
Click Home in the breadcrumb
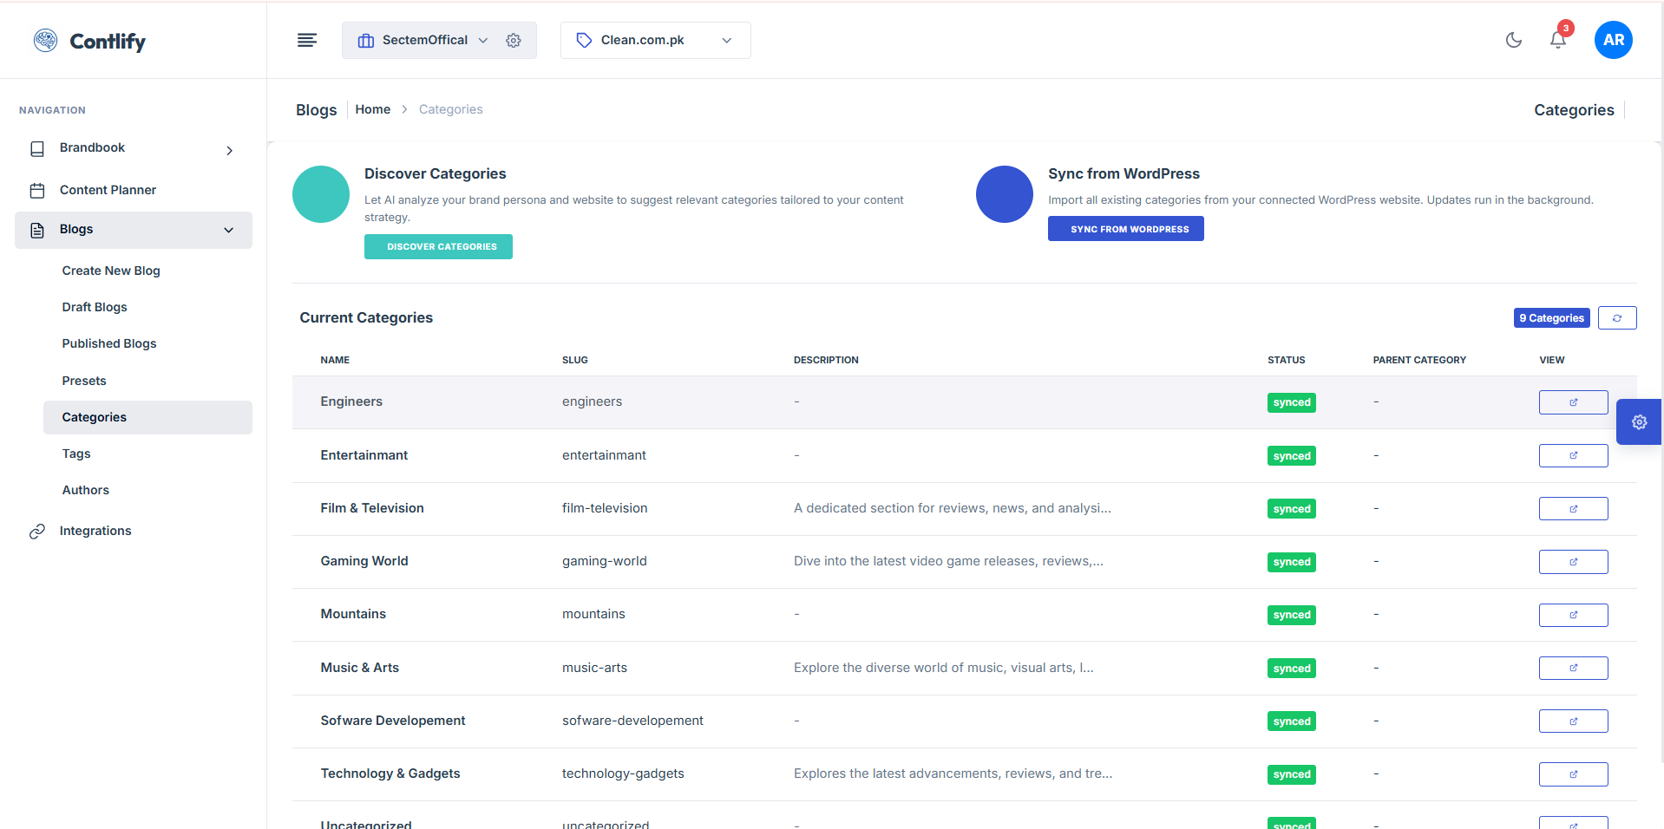pos(372,109)
